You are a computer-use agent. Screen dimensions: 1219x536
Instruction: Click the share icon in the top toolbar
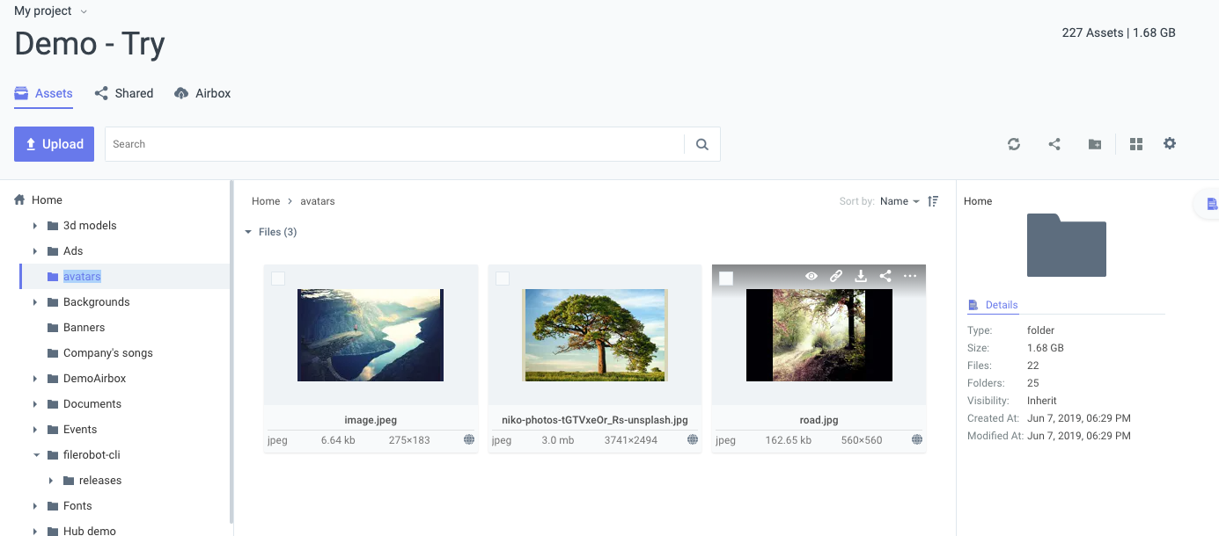pyautogui.click(x=1054, y=144)
